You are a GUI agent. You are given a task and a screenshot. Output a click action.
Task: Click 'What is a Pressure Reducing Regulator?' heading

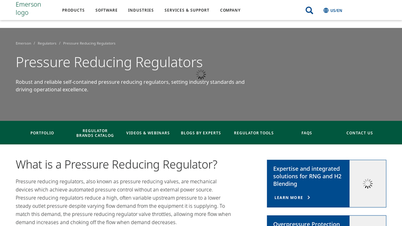[117, 165]
